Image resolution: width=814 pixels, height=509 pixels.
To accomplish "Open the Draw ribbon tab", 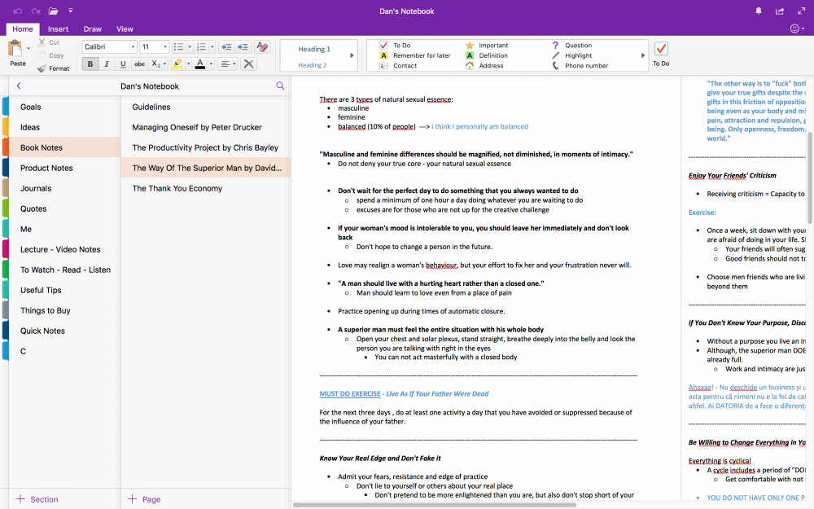I will click(93, 29).
